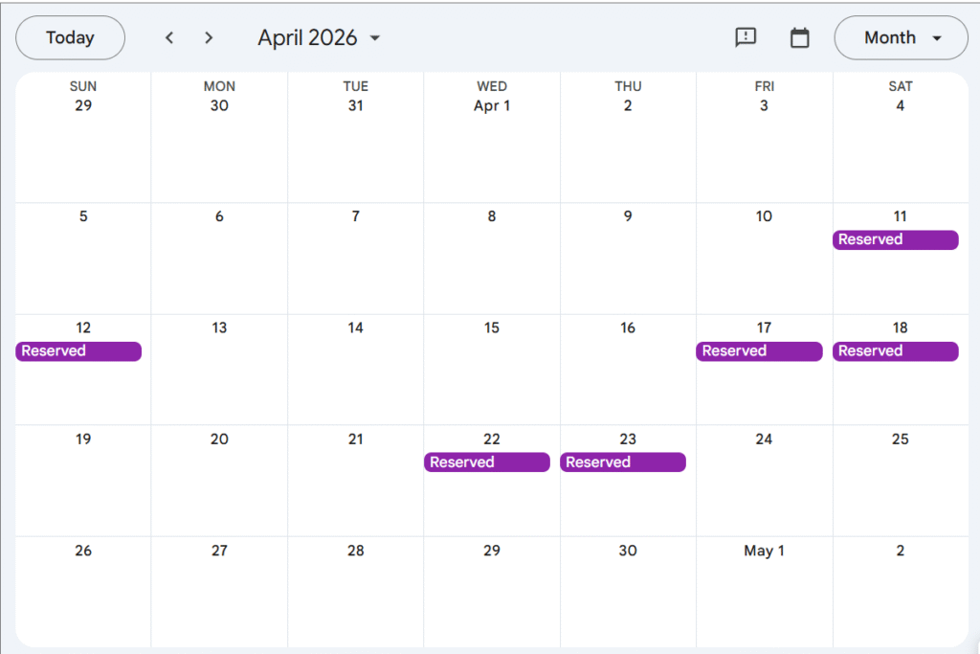Open the send feedback icon
This screenshot has width=980, height=654.
(x=746, y=37)
